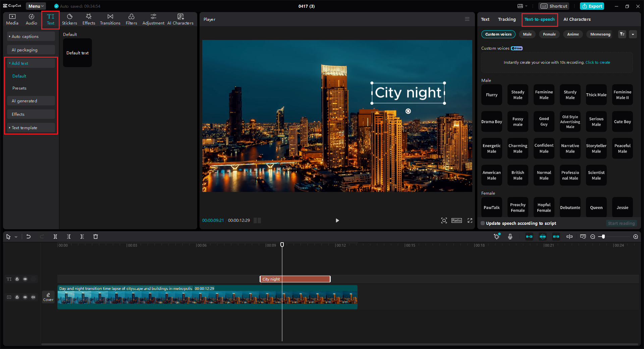Open the Filters panel
Viewport: 644px width, 349px height.
click(131, 19)
